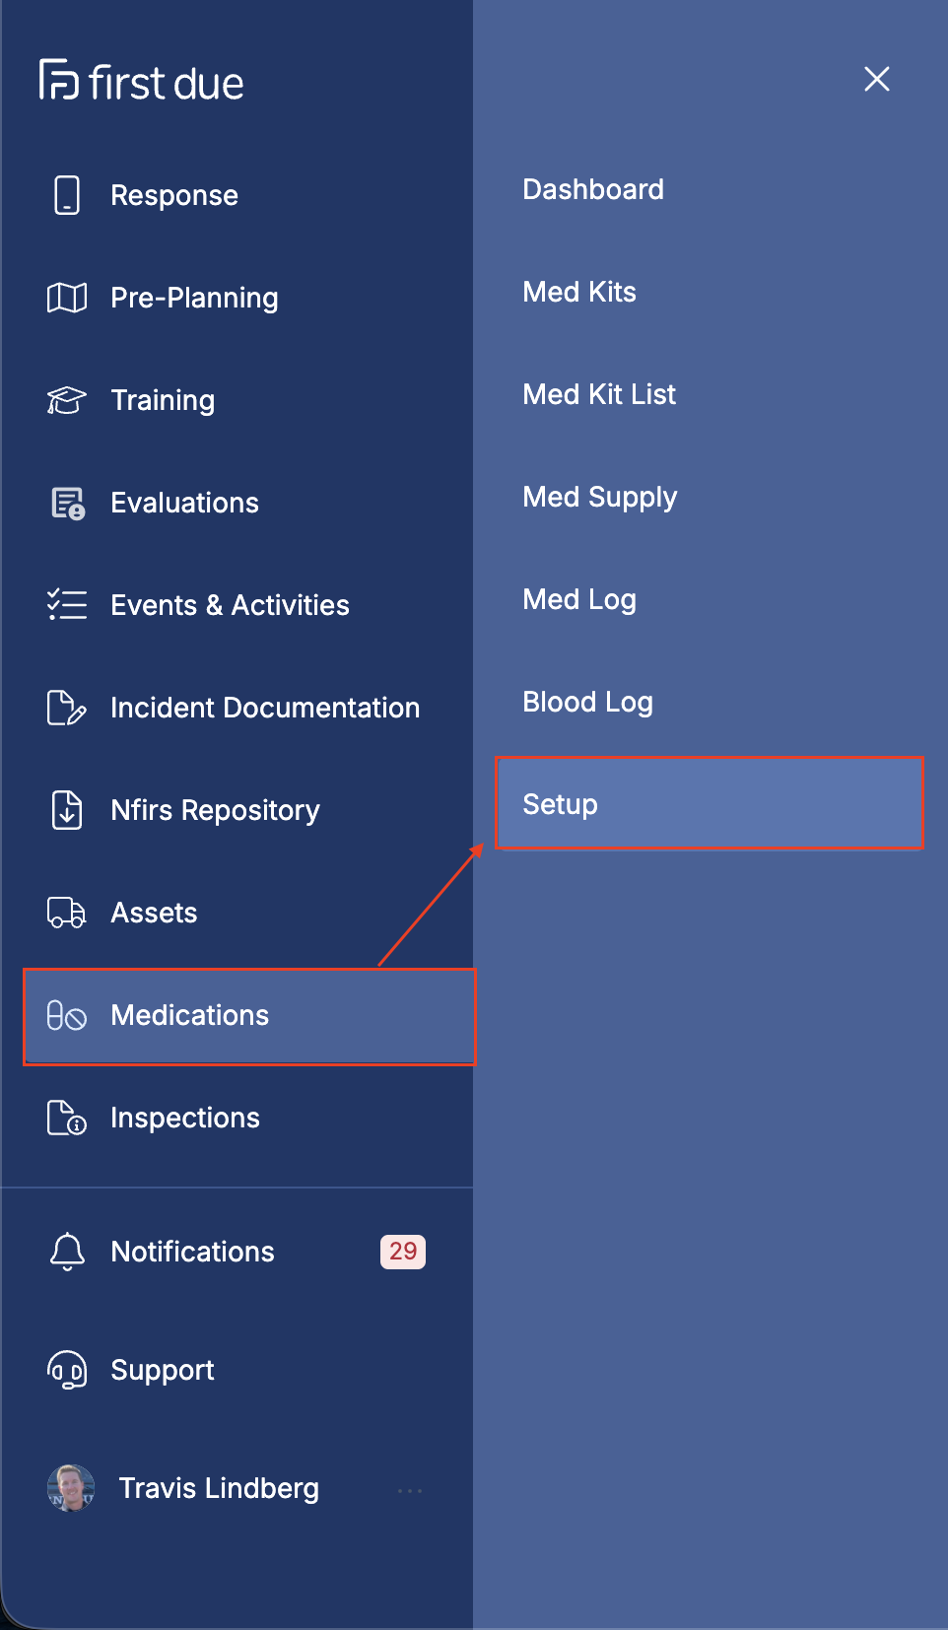Open the Inspections module
Image resolution: width=948 pixels, height=1630 pixels.
(185, 1118)
